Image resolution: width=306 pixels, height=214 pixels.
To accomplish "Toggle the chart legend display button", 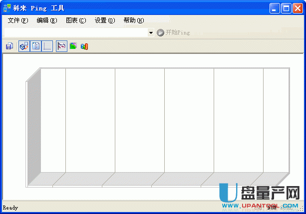I will (35, 46).
